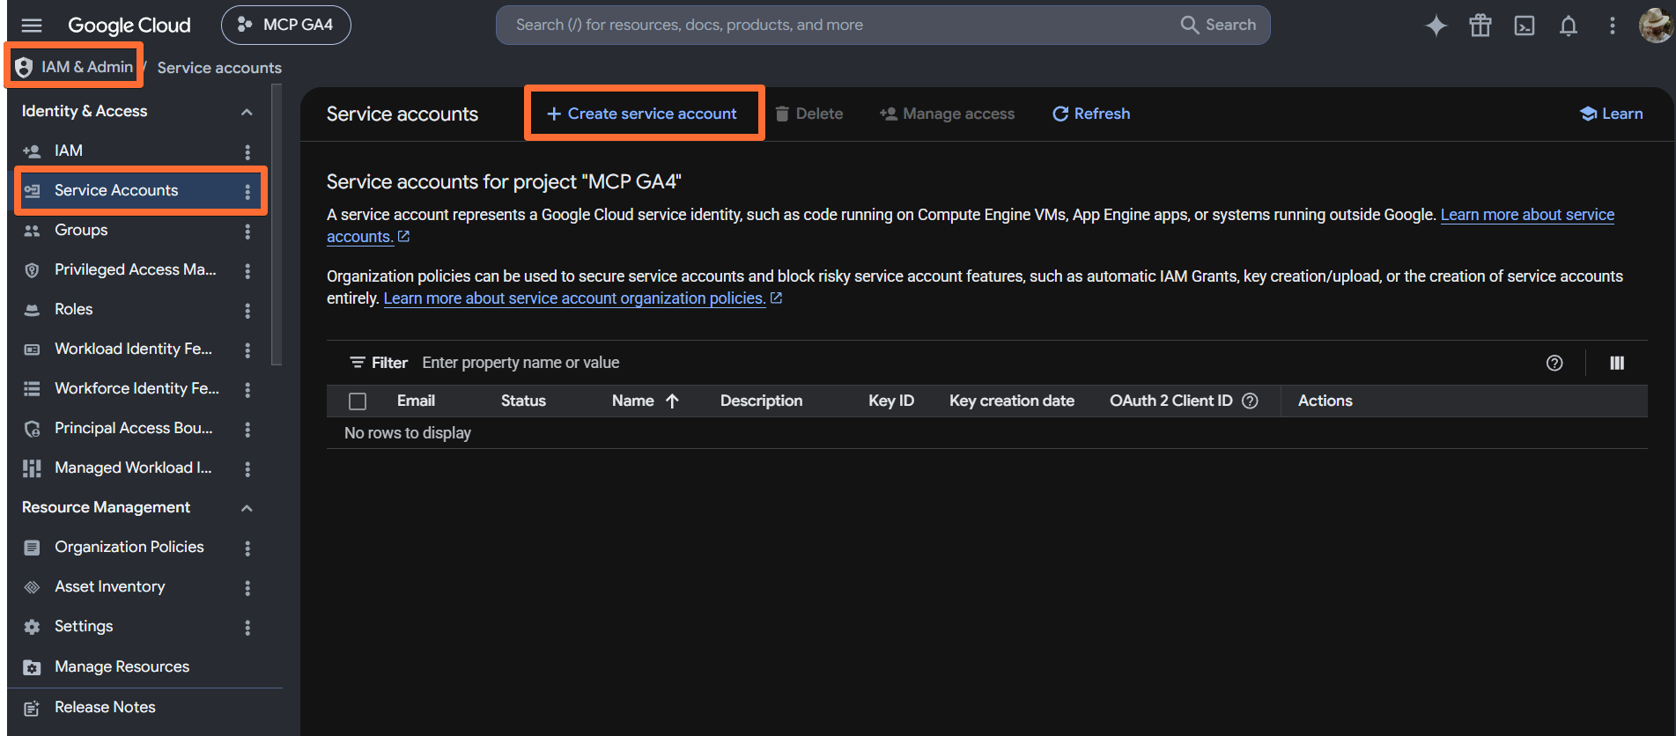Open Groups in the sidebar
The height and width of the screenshot is (736, 1676).
81,230
